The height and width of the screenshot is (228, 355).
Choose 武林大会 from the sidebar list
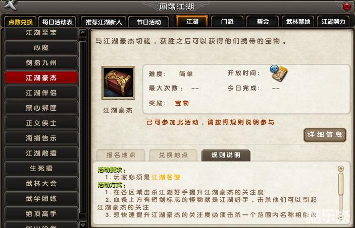[41, 183]
